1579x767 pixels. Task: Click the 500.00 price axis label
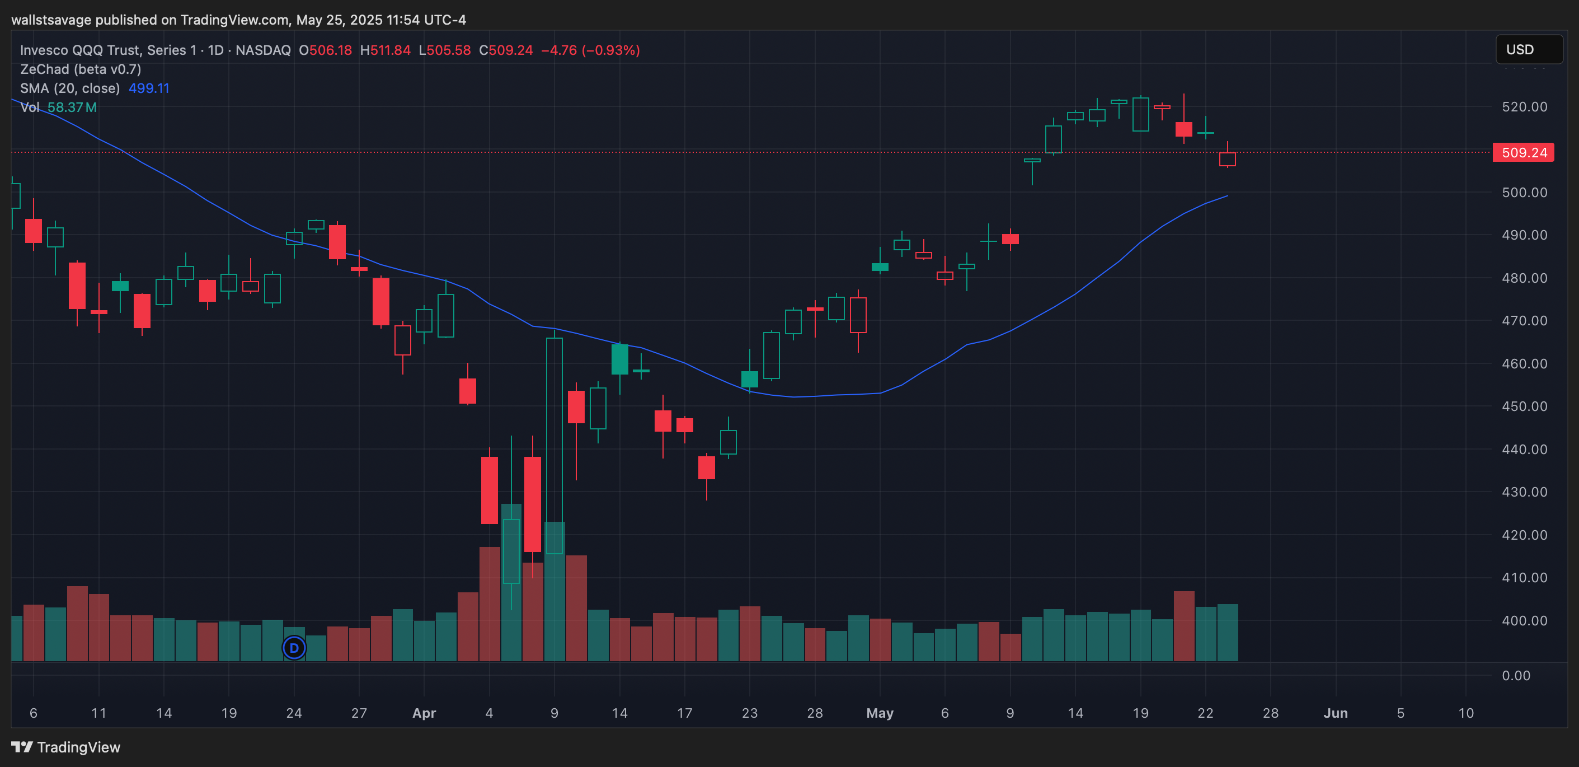pos(1525,193)
